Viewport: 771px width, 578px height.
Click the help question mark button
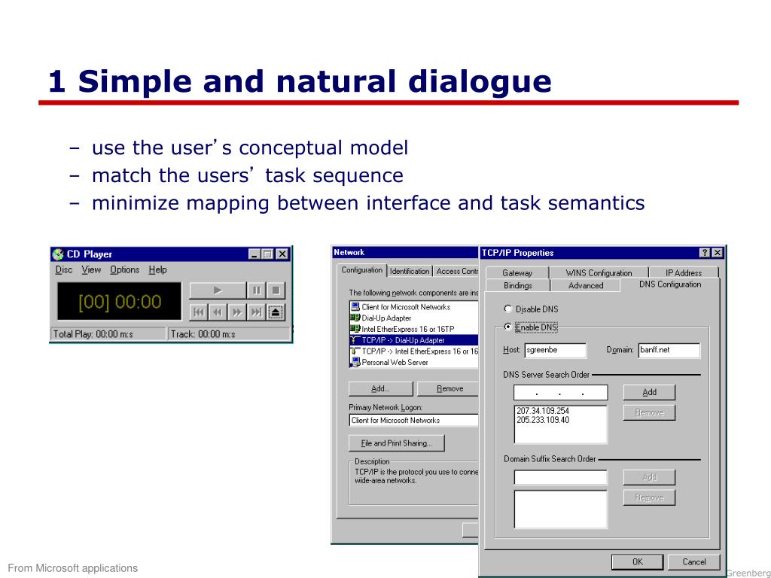coord(705,253)
